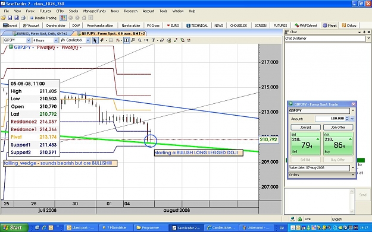Click the Amount stepper arrows
The height and width of the screenshot is (232, 372).
click(x=347, y=119)
